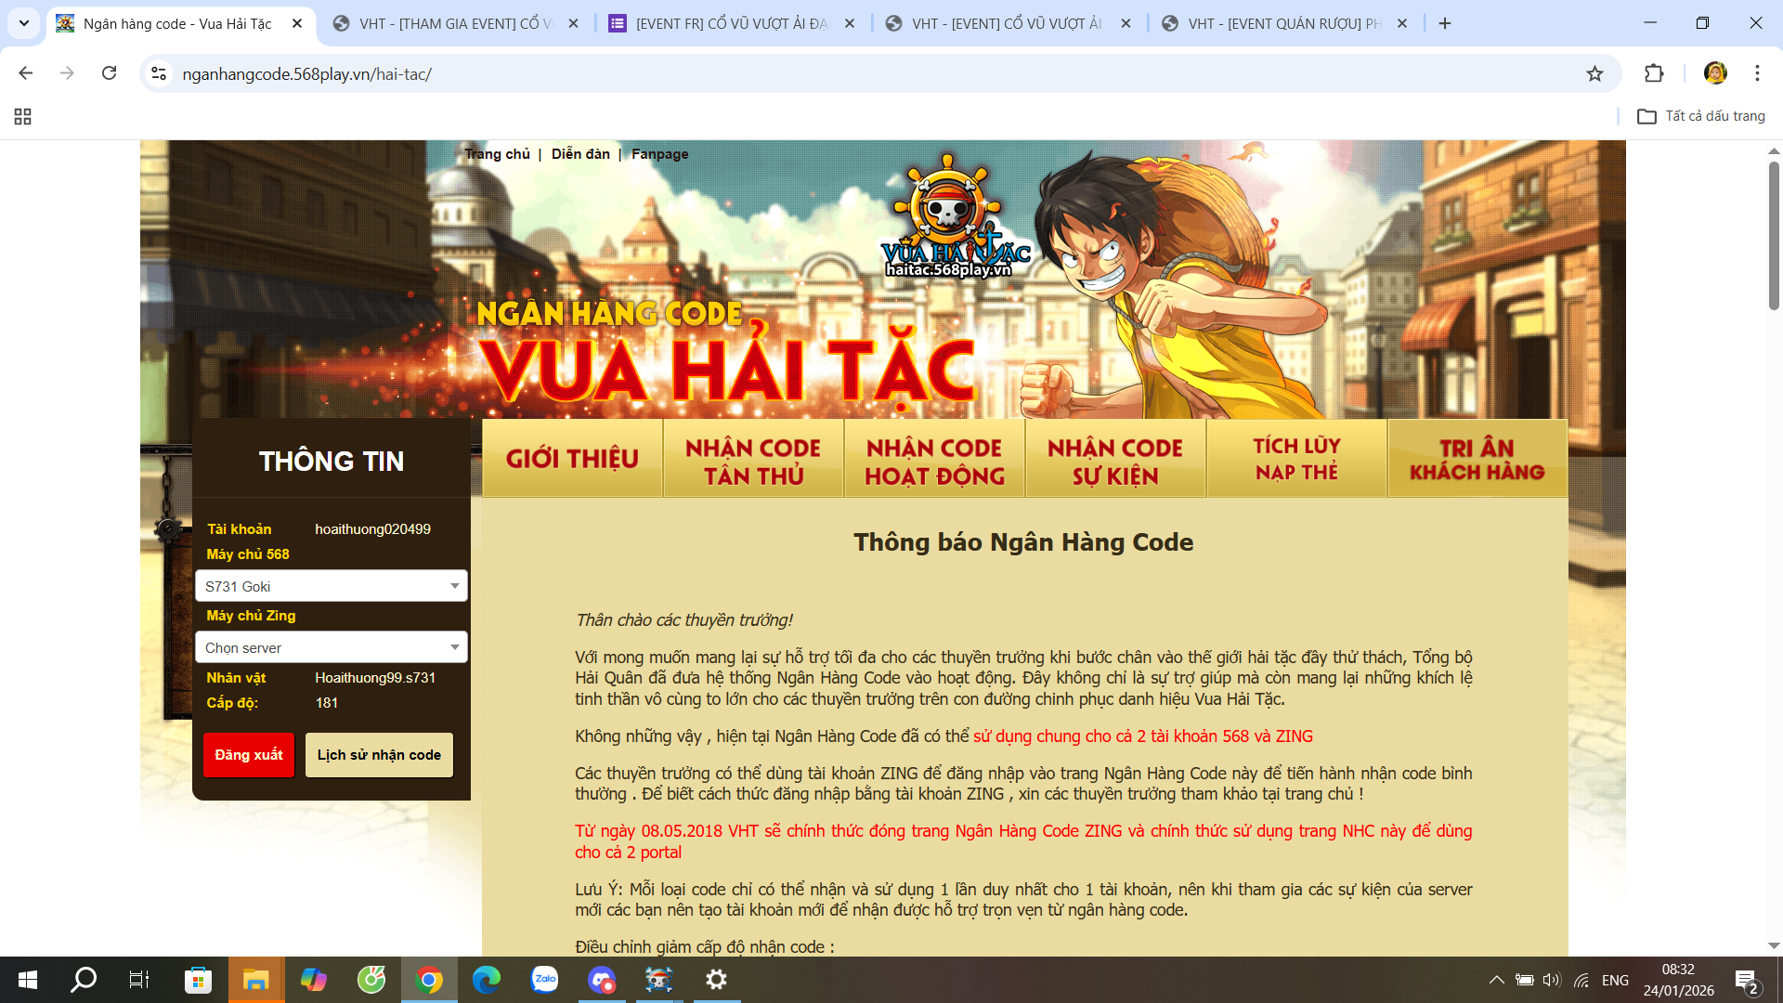Open the GIỚI THIỆU menu
Screen dimensions: 1783x1003
pyautogui.click(x=572, y=459)
